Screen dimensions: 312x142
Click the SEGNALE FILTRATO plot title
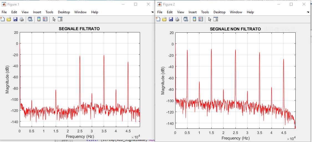pyautogui.click(x=79, y=29)
